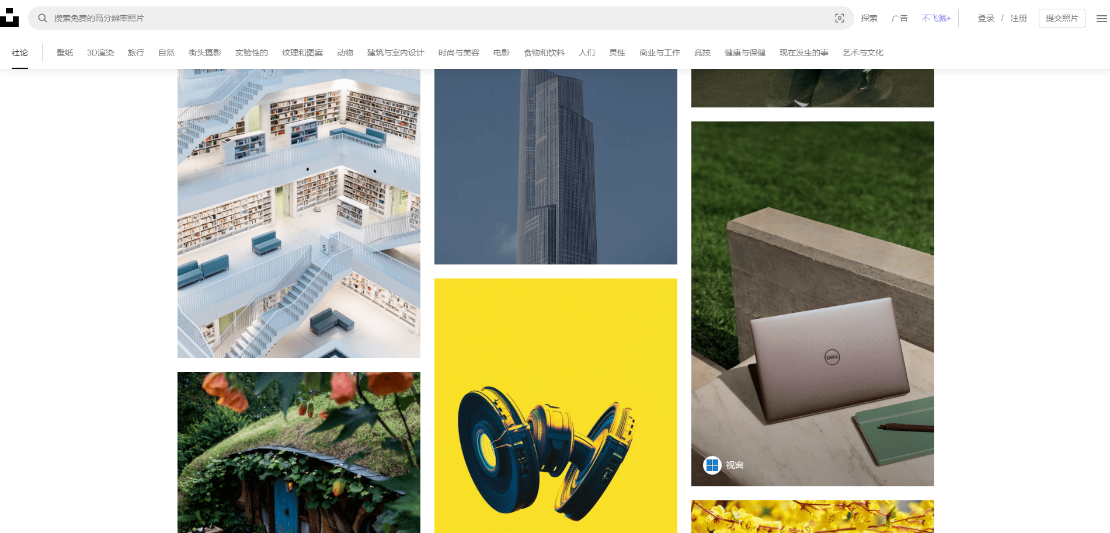Open the 探索 menu
This screenshot has height=533, width=1110.
coord(869,18)
